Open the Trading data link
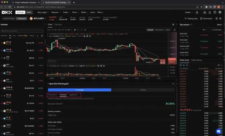 (x=191, y=19)
